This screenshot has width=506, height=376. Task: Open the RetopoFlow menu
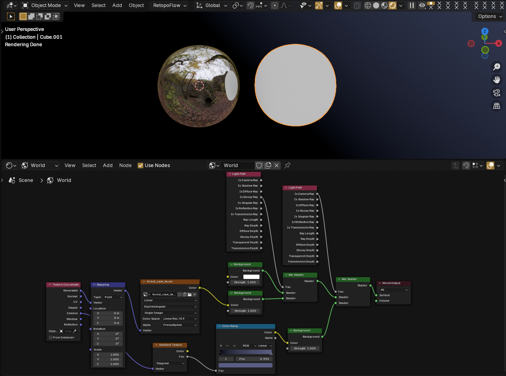(169, 5)
